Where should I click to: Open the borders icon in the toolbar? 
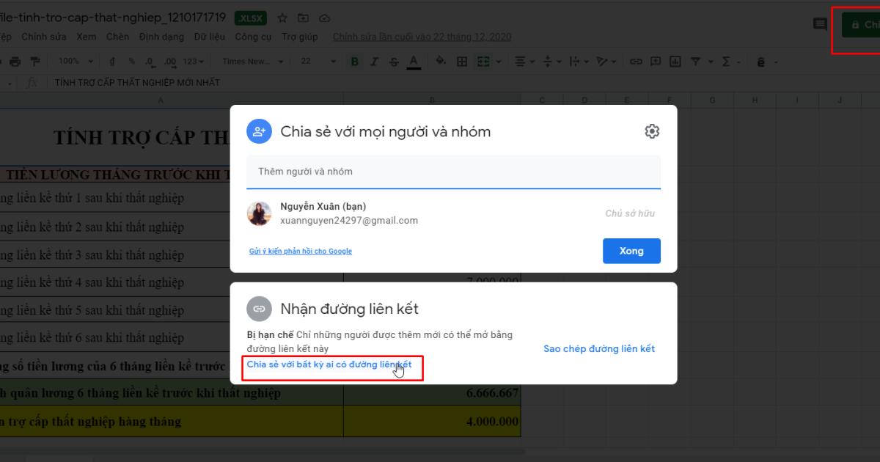click(463, 62)
